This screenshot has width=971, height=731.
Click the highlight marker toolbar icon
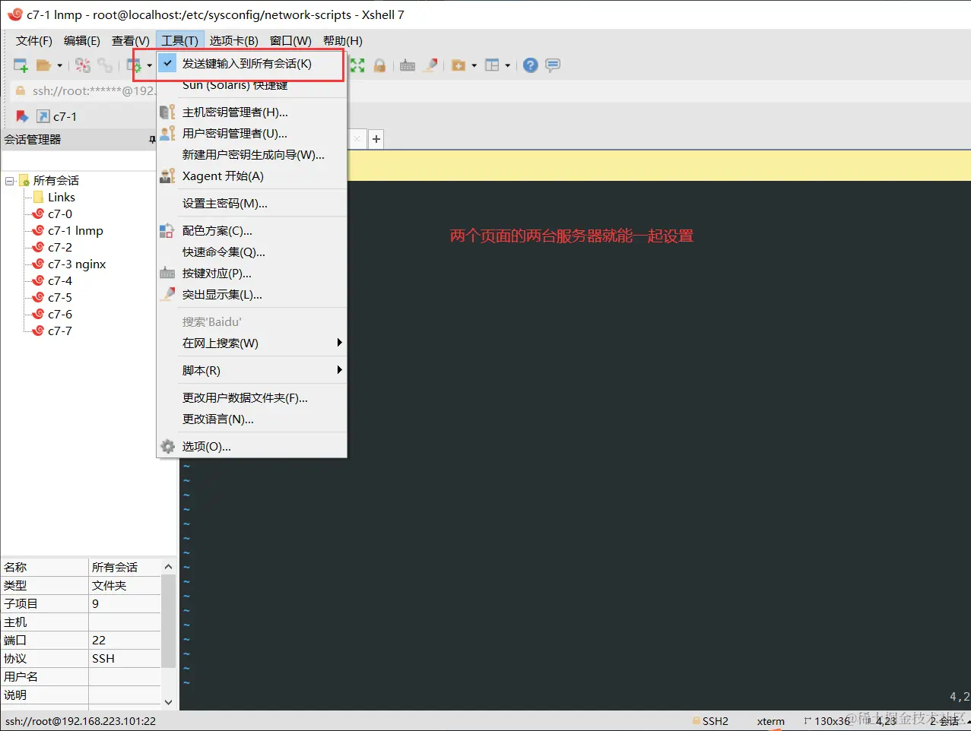coord(430,65)
